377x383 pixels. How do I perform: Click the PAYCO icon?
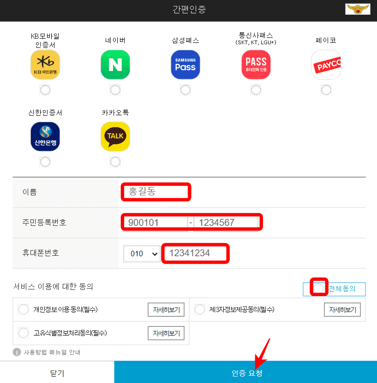[326, 65]
